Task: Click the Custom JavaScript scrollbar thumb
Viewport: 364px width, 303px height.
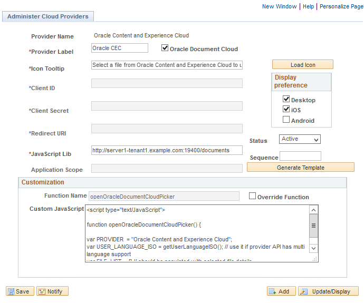Action: click(x=314, y=226)
